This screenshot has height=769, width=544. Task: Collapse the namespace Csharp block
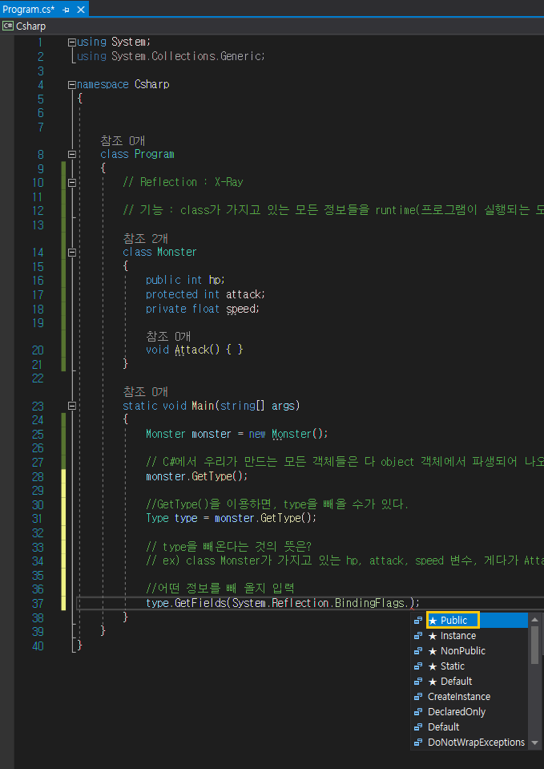point(72,85)
